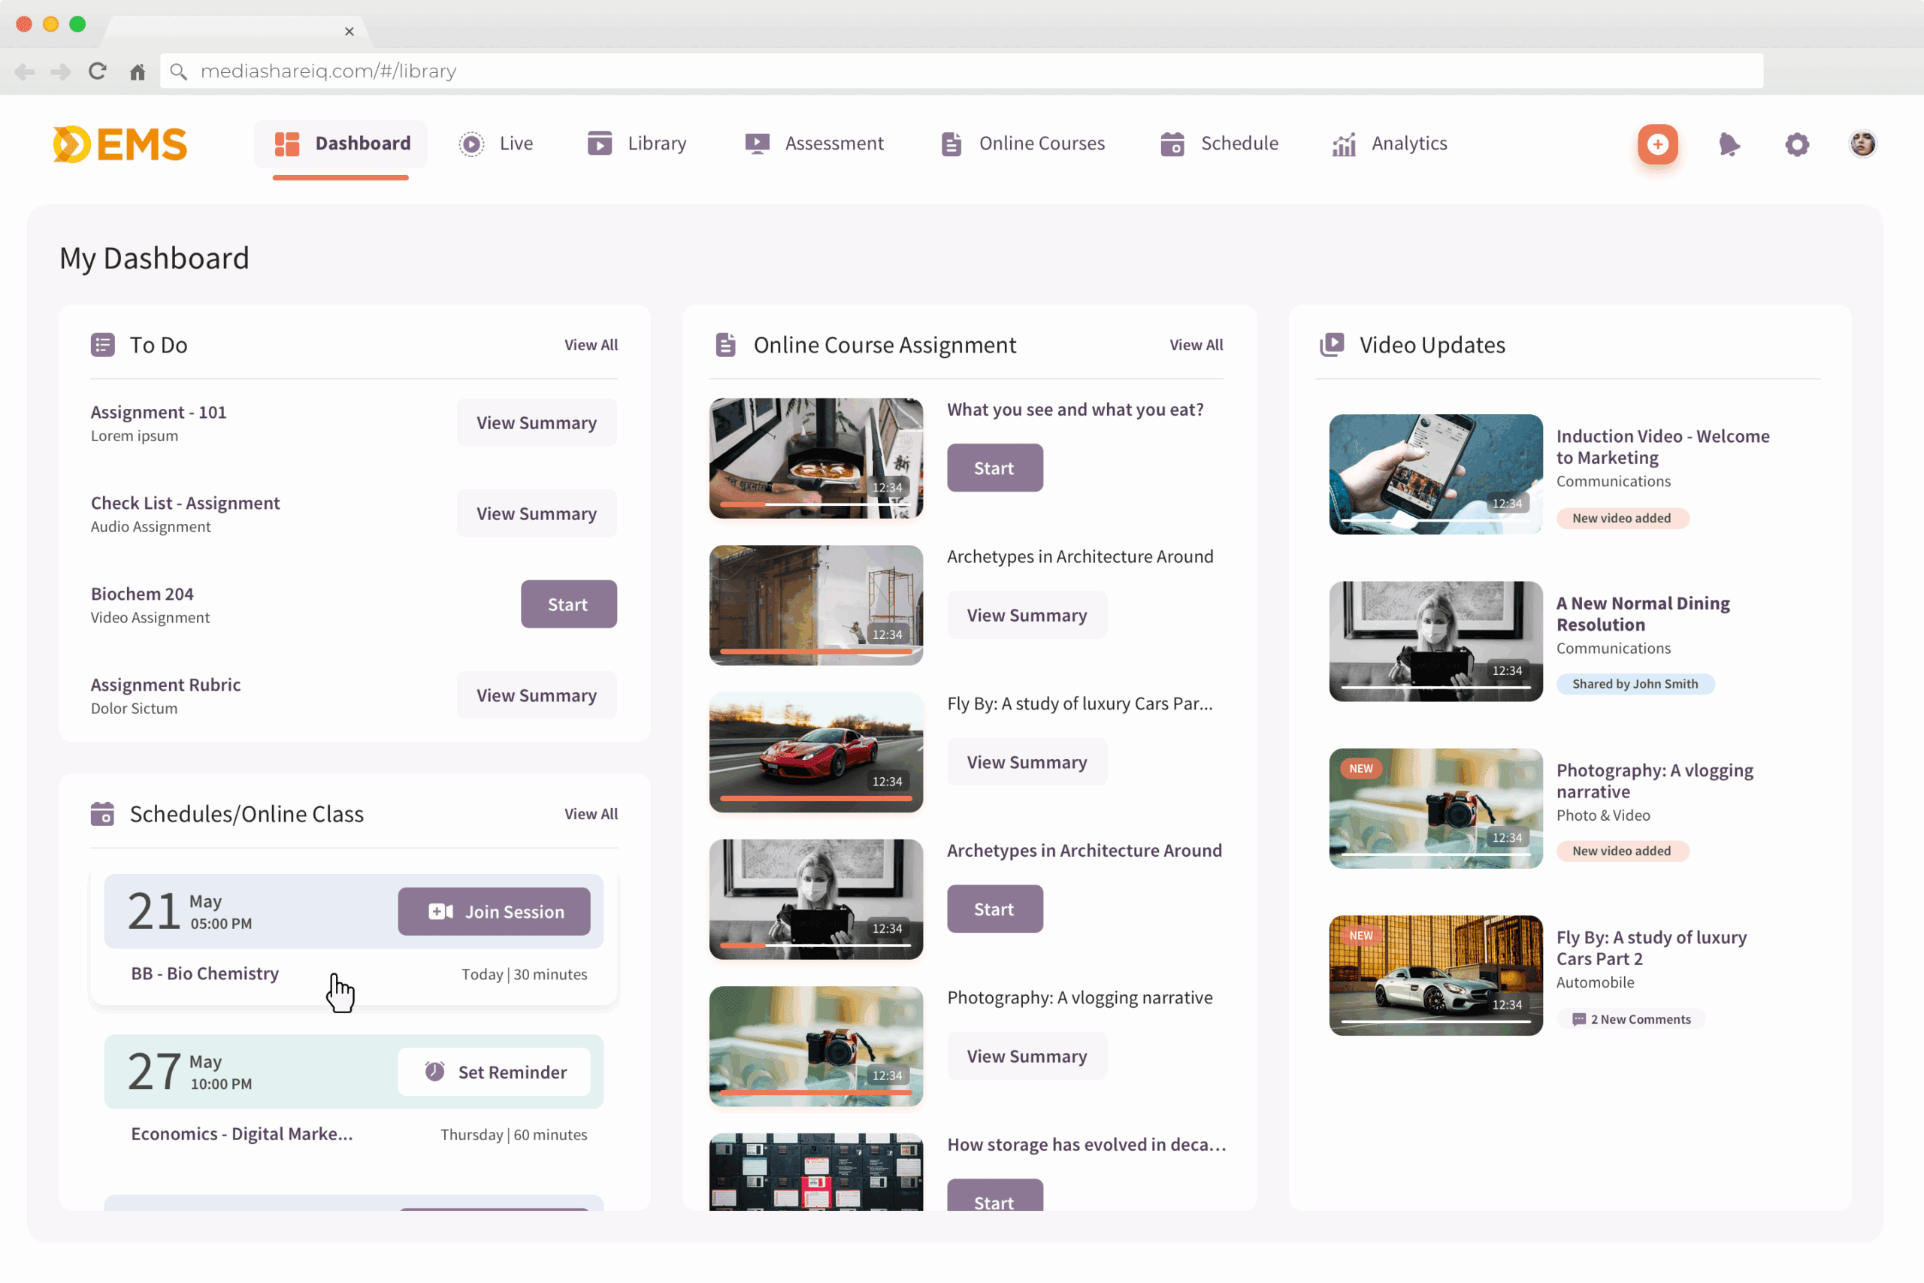Set reminder for 27 May class
1924x1283 pixels.
pos(494,1072)
